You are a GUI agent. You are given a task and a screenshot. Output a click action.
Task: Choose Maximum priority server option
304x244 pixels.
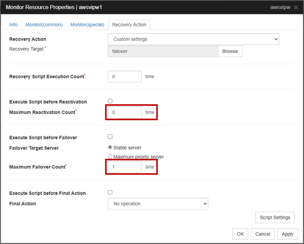point(110,156)
